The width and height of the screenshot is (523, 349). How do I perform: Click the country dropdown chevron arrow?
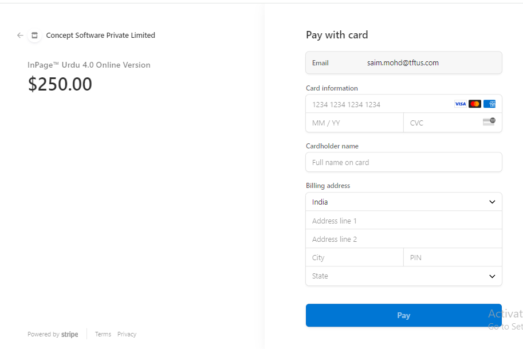point(492,202)
